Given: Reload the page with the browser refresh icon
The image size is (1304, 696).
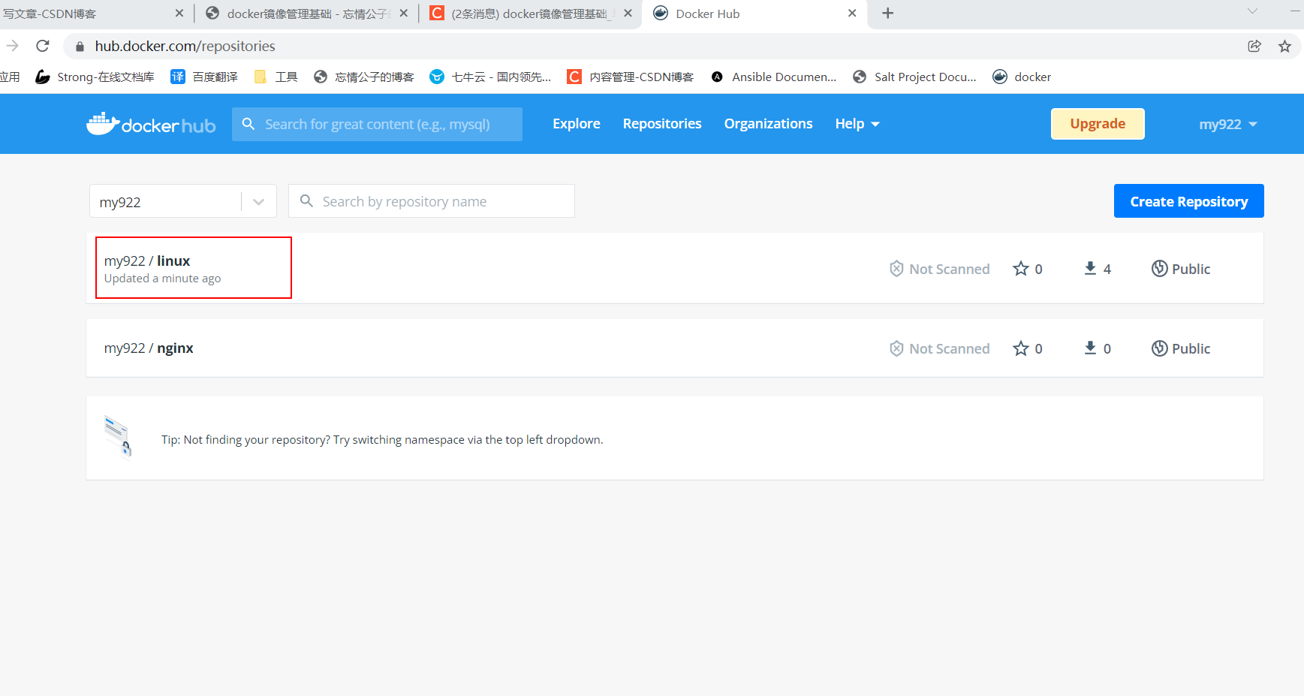Looking at the screenshot, I should (43, 46).
